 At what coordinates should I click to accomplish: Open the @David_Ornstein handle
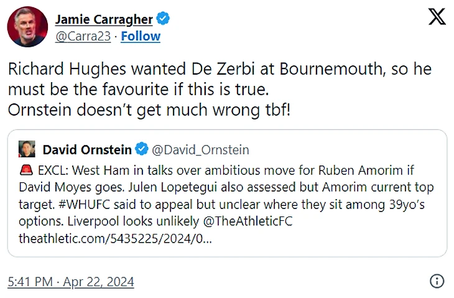200,149
